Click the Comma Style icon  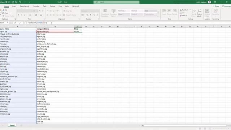point(91,15)
